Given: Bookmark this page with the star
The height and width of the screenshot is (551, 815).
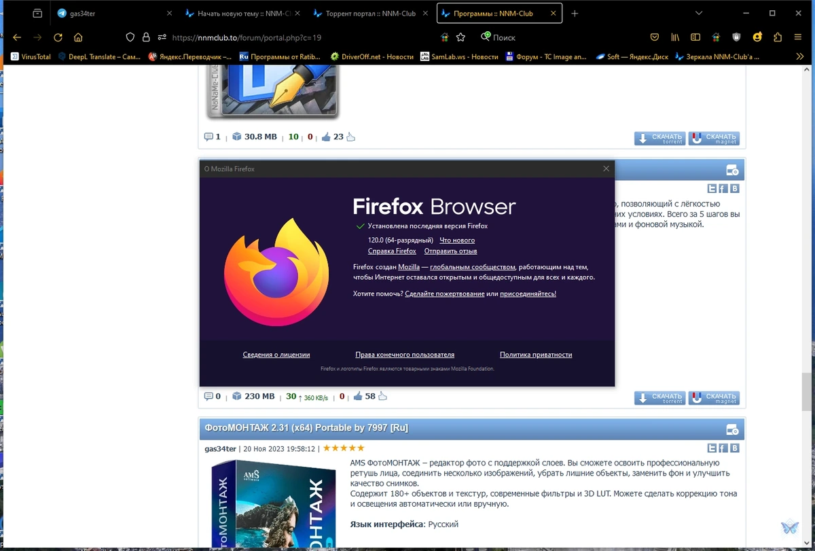Looking at the screenshot, I should (460, 37).
